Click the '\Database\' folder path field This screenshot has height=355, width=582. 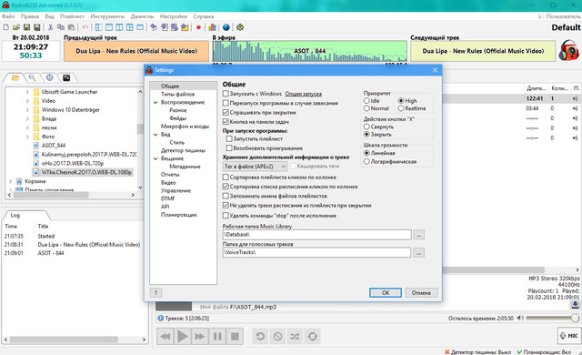point(317,235)
